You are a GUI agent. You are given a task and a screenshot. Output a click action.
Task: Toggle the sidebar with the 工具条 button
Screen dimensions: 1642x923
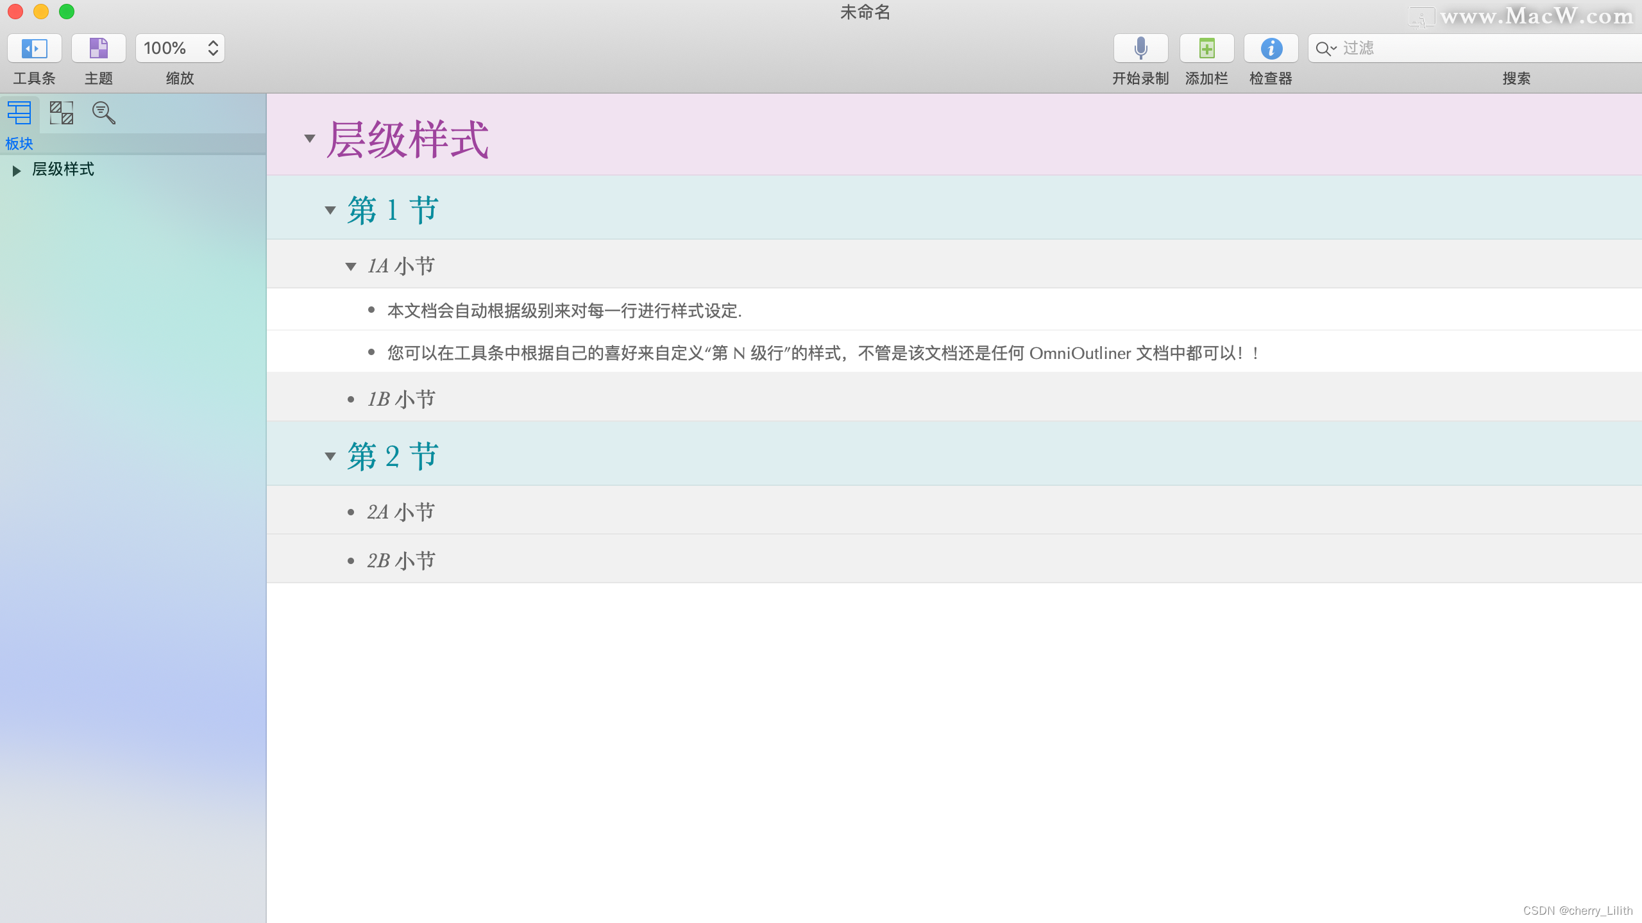pos(35,48)
